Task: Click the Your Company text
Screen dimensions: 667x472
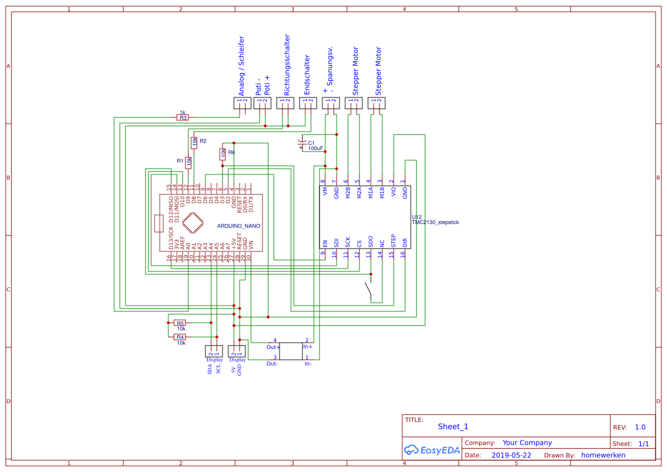Action: tap(527, 443)
